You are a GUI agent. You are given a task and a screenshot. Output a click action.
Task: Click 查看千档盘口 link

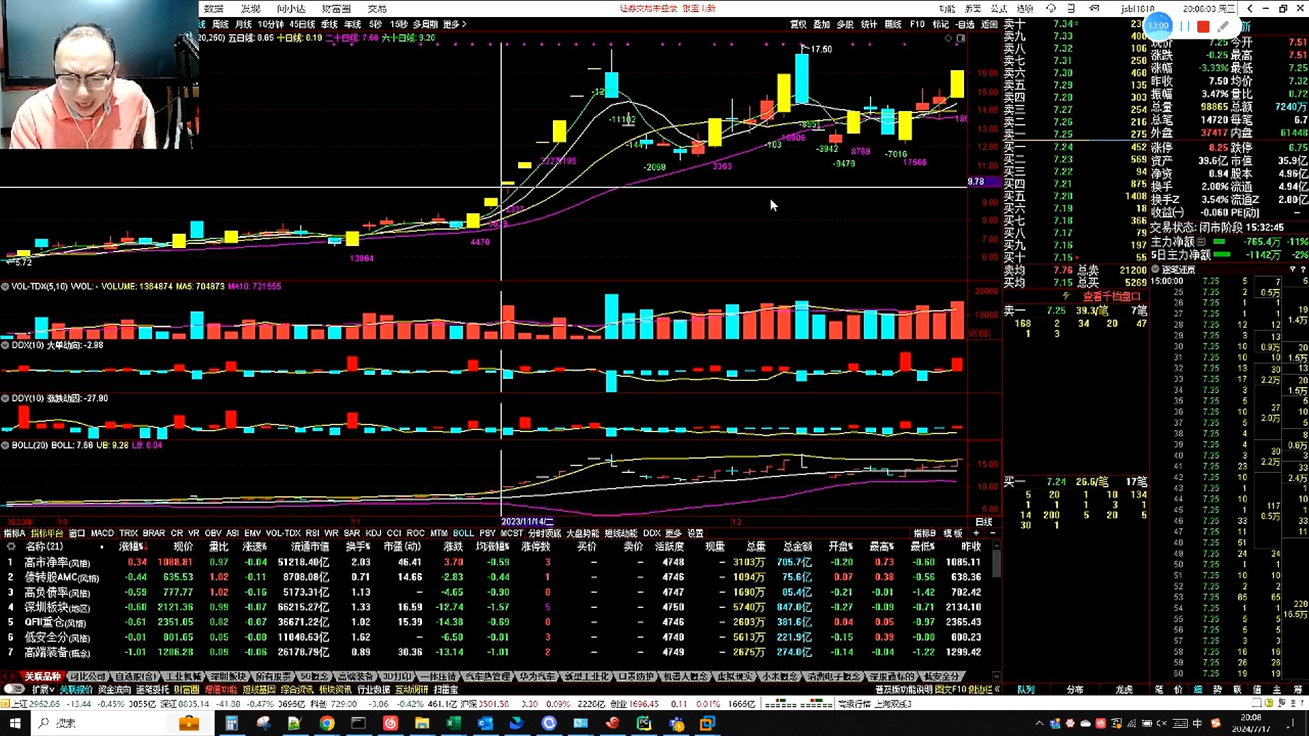point(1112,296)
